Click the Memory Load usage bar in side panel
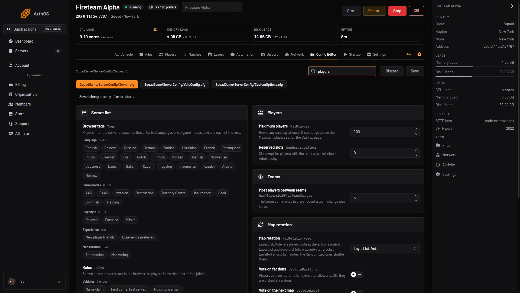The width and height of the screenshot is (520, 293). point(474,67)
